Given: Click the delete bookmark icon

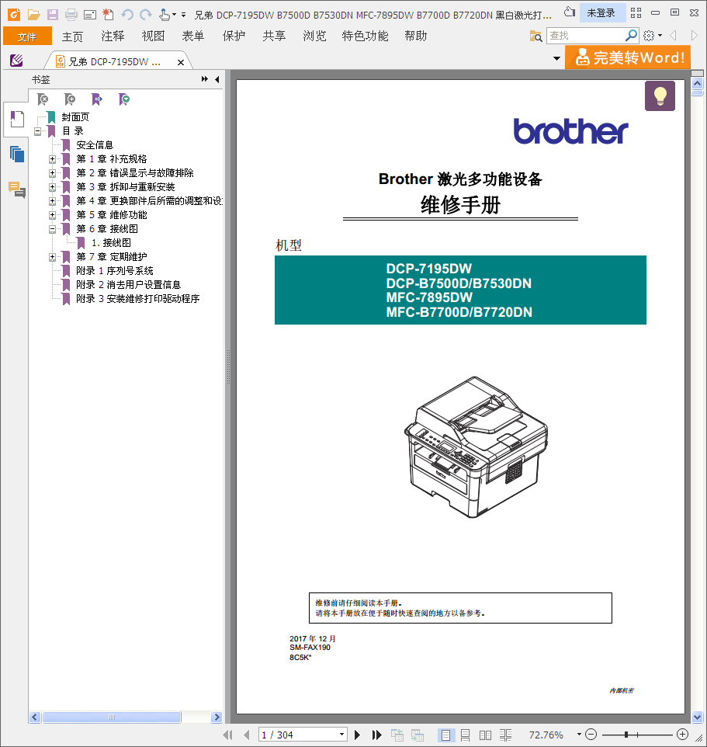Looking at the screenshot, I should [43, 99].
